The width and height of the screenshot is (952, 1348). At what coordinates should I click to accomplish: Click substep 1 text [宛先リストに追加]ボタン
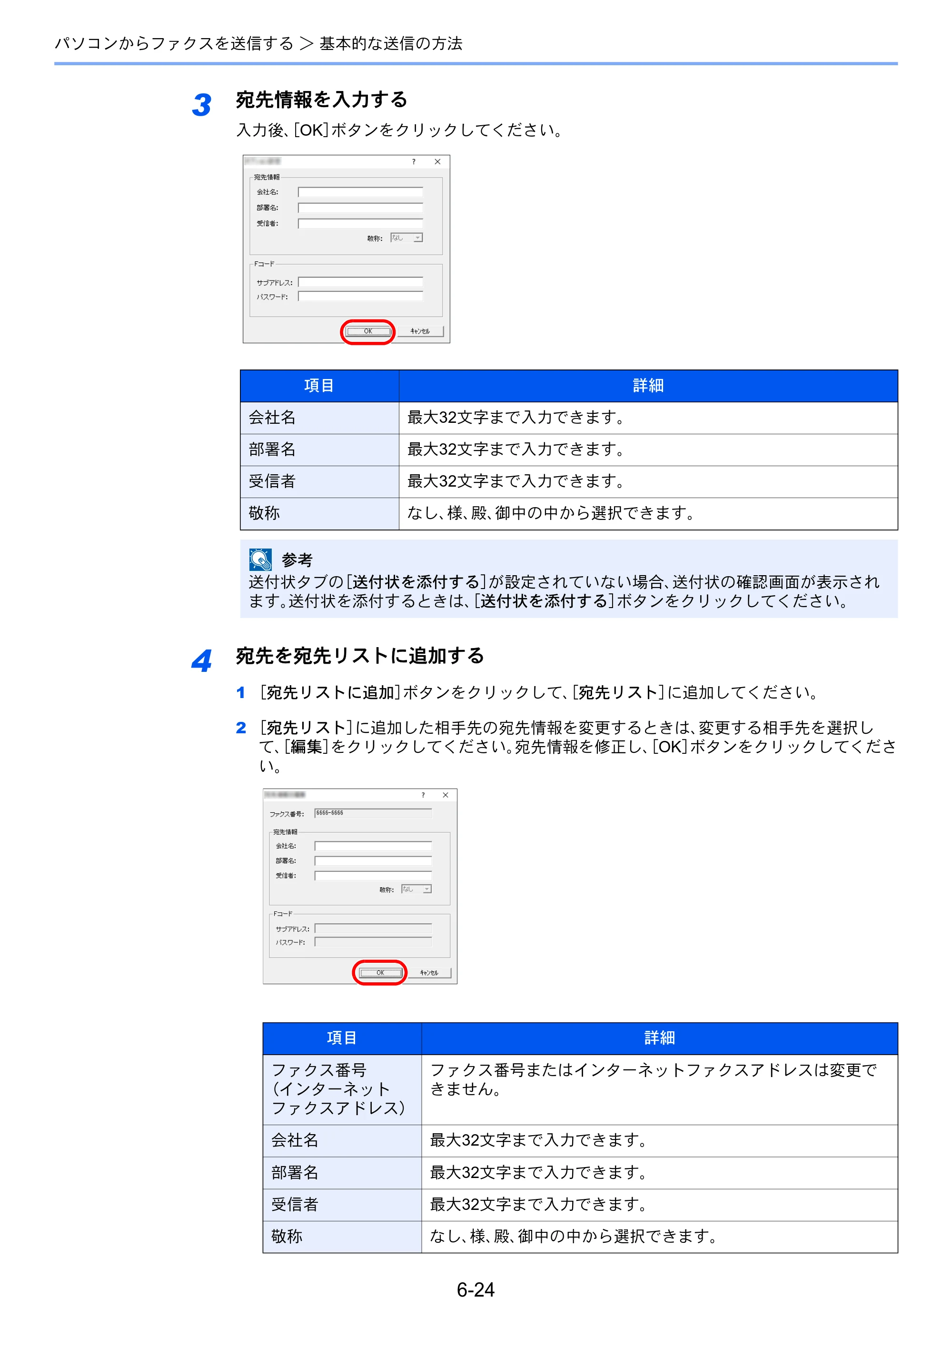[x=538, y=693]
